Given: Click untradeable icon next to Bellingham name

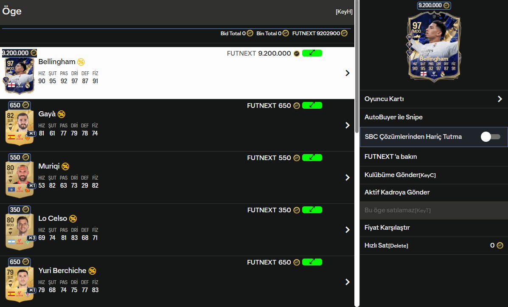Looking at the screenshot, I should coord(81,62).
